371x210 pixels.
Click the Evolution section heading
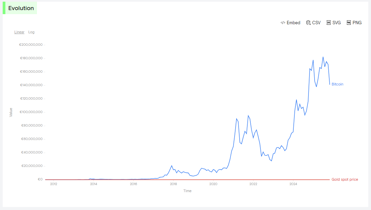point(21,8)
